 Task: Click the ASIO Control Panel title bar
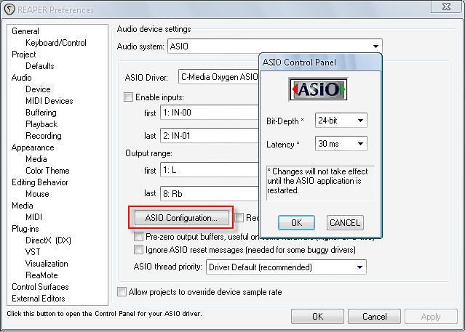(321, 62)
